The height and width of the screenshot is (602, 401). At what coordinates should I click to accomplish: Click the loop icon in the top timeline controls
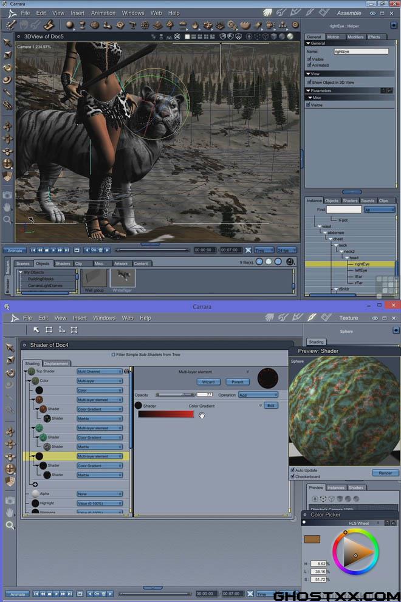coord(77,250)
